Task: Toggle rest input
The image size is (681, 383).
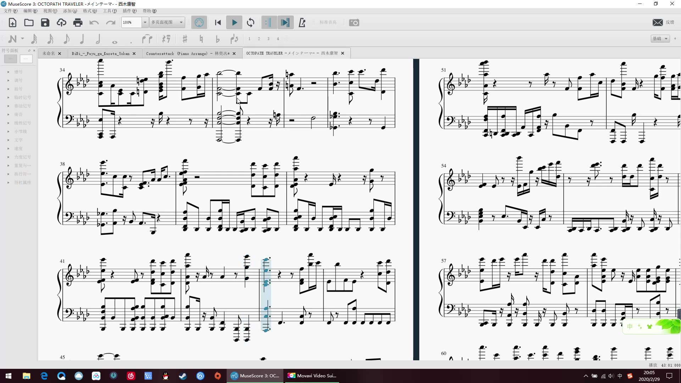Action: pos(166,39)
